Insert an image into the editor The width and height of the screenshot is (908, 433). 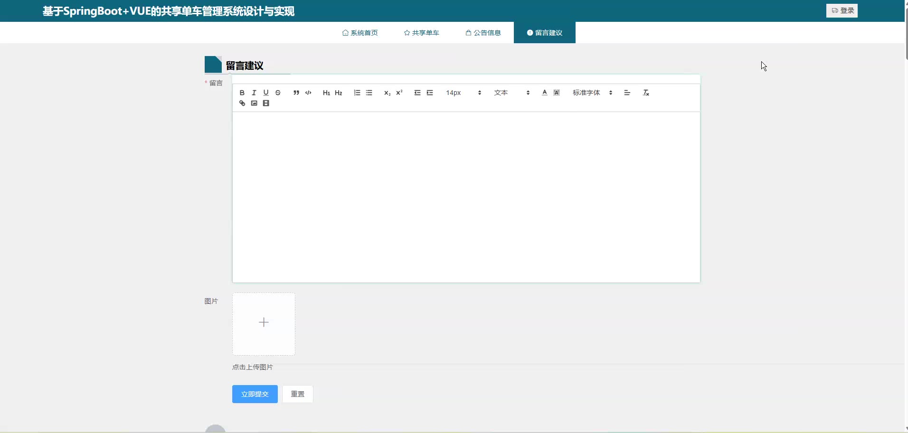pyautogui.click(x=254, y=103)
